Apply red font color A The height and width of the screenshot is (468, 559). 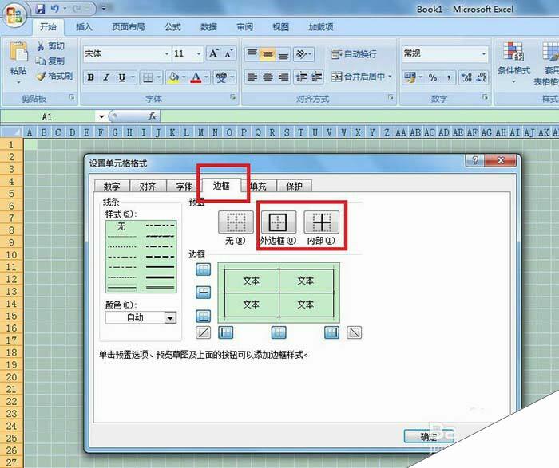(x=196, y=77)
